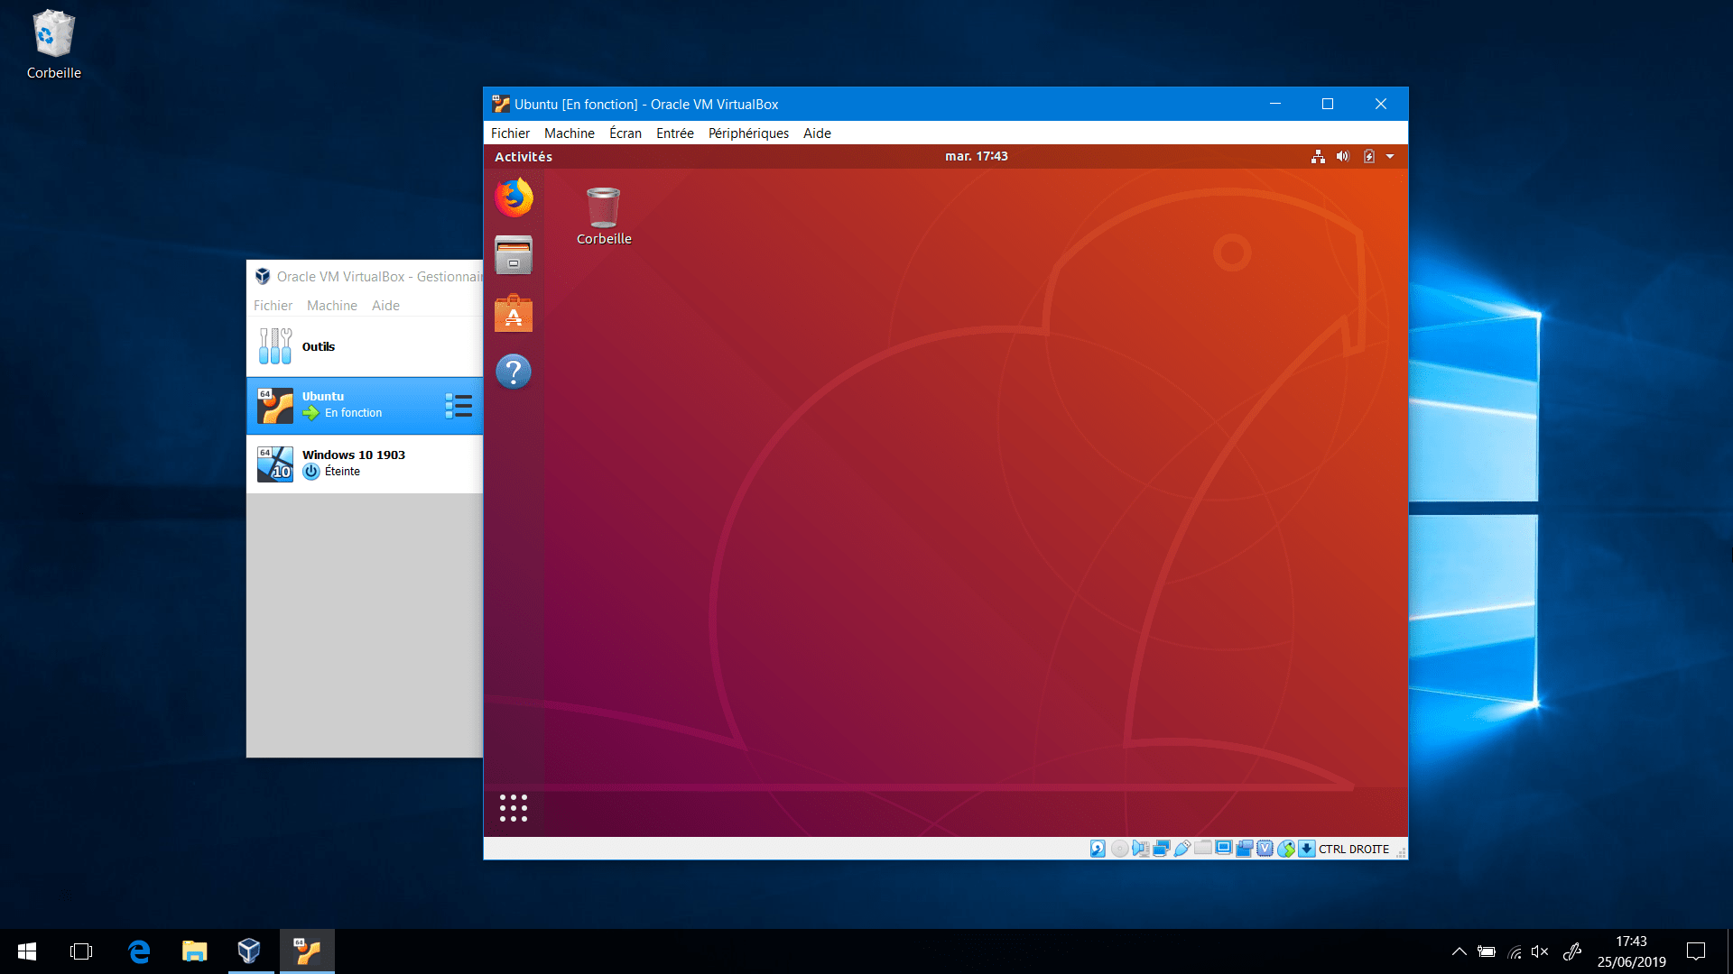Expand the Ubuntu system menu arrow

tap(1390, 157)
